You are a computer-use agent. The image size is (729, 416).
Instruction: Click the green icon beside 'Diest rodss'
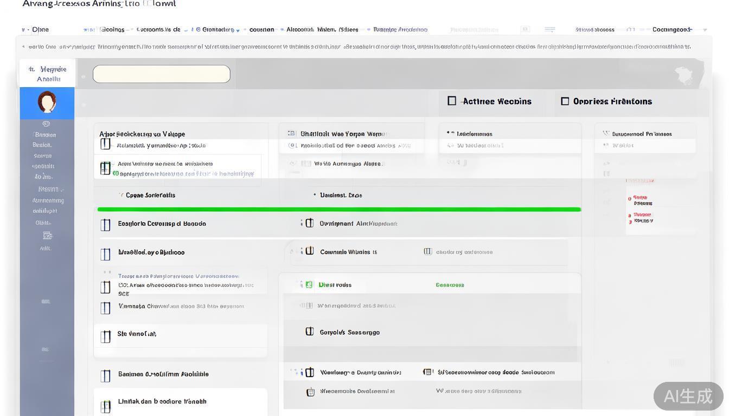click(x=309, y=284)
